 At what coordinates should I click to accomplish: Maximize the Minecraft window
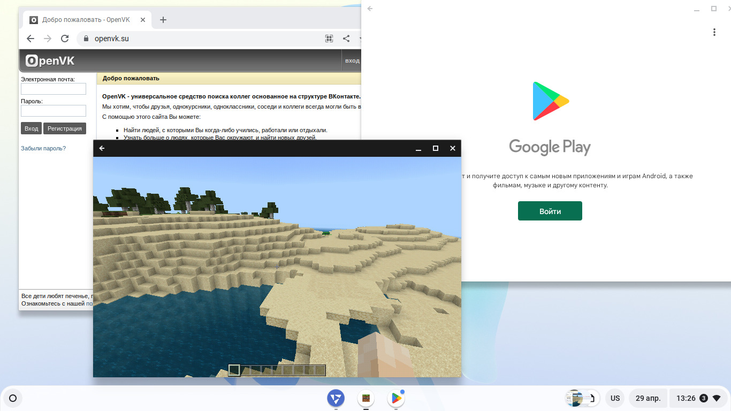pyautogui.click(x=436, y=148)
